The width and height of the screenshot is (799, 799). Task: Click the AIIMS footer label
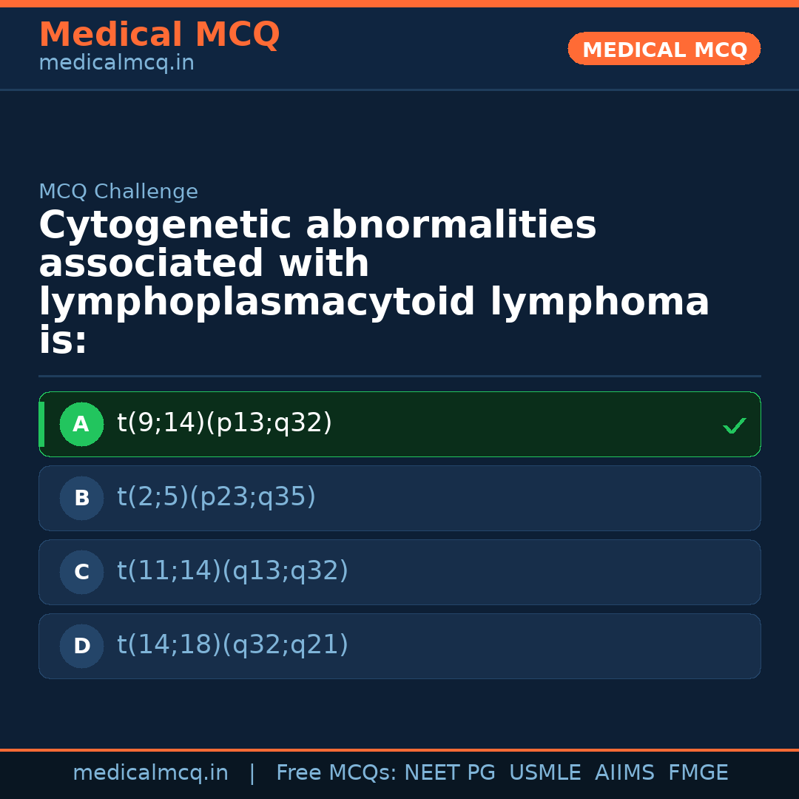[624, 773]
